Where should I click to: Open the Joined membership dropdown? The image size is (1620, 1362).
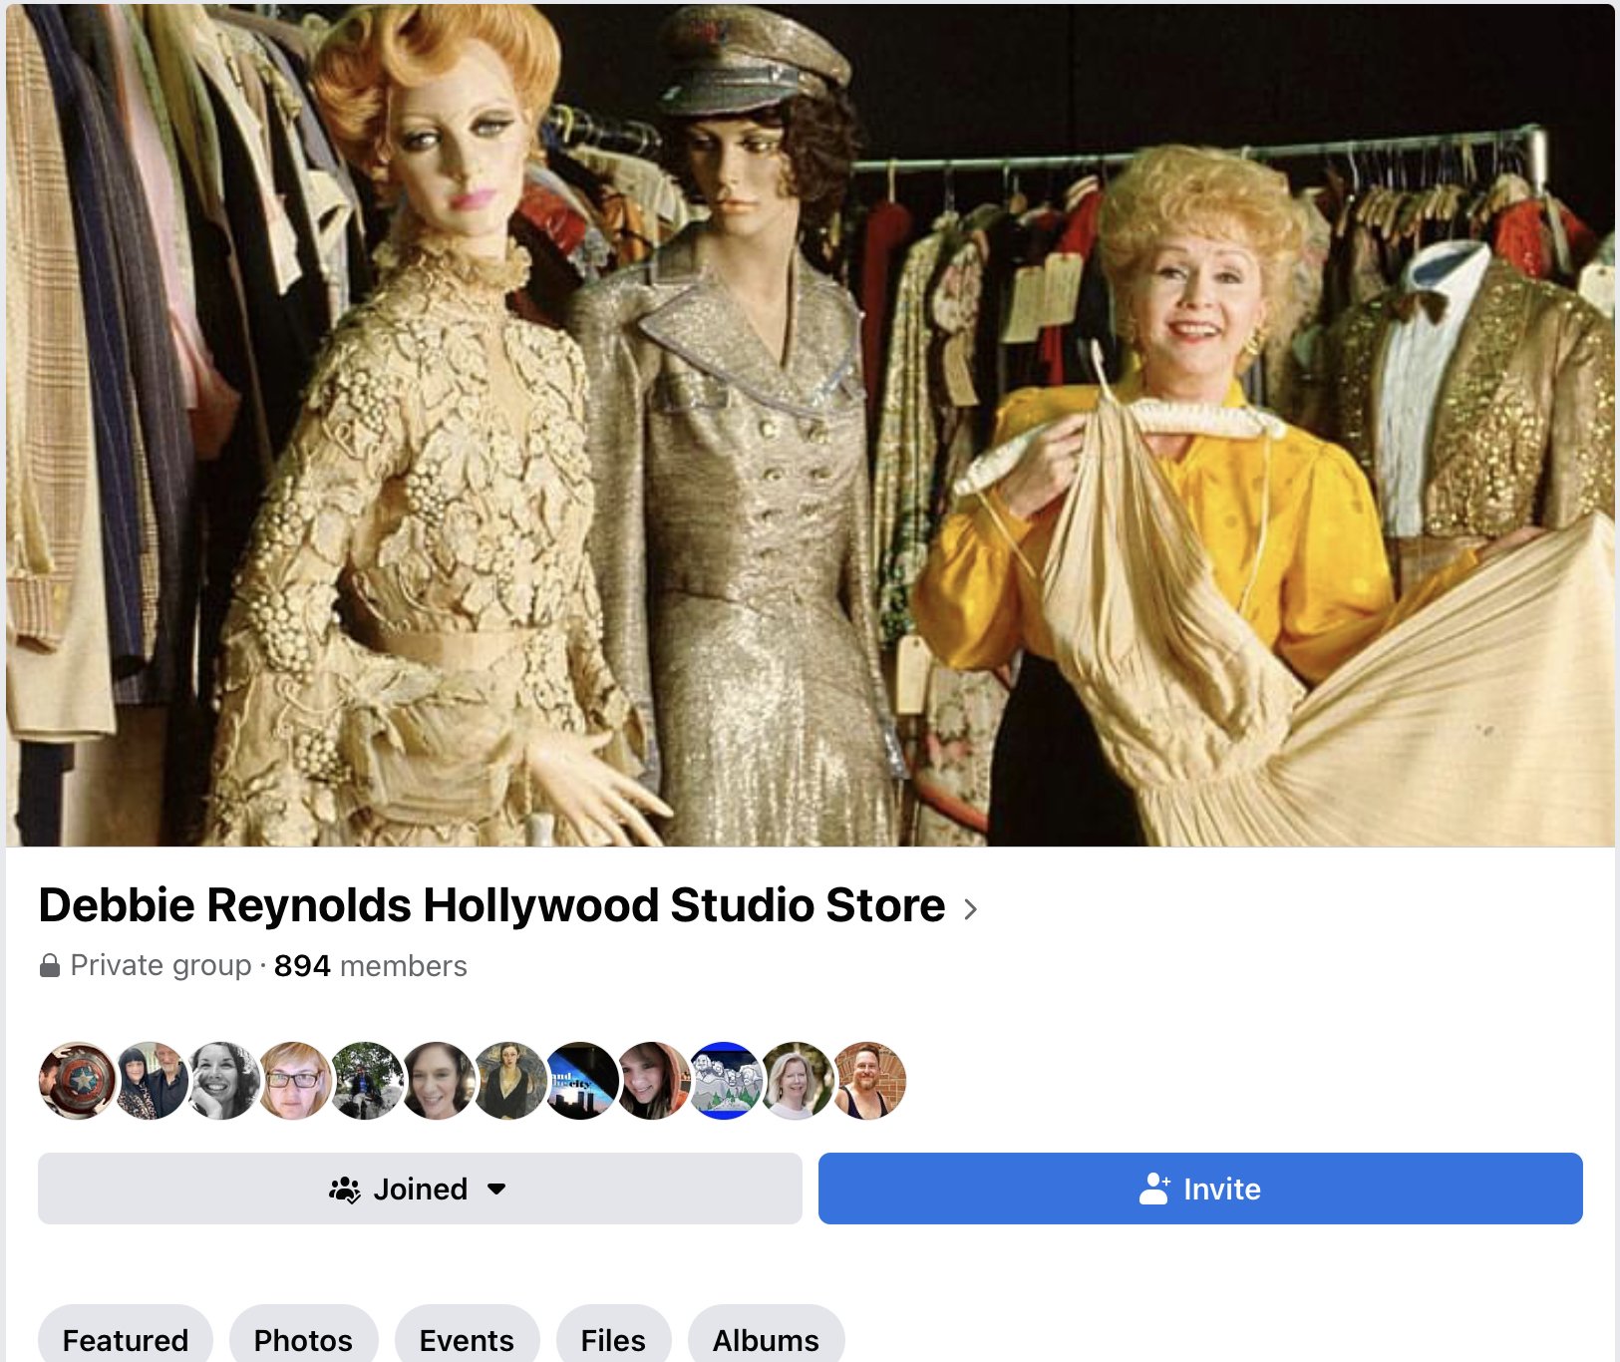click(420, 1189)
